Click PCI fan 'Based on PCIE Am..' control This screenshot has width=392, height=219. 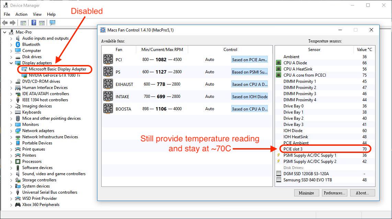(x=250, y=60)
